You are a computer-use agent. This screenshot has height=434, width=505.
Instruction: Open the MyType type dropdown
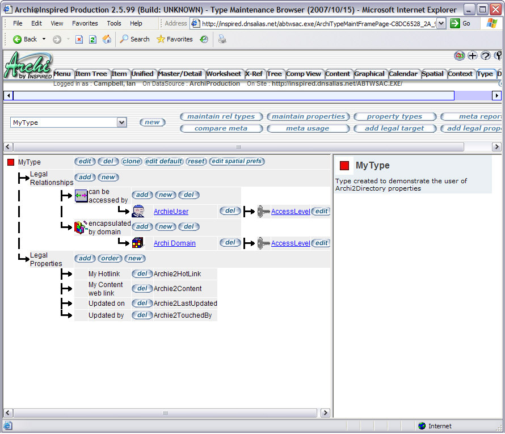[121, 123]
